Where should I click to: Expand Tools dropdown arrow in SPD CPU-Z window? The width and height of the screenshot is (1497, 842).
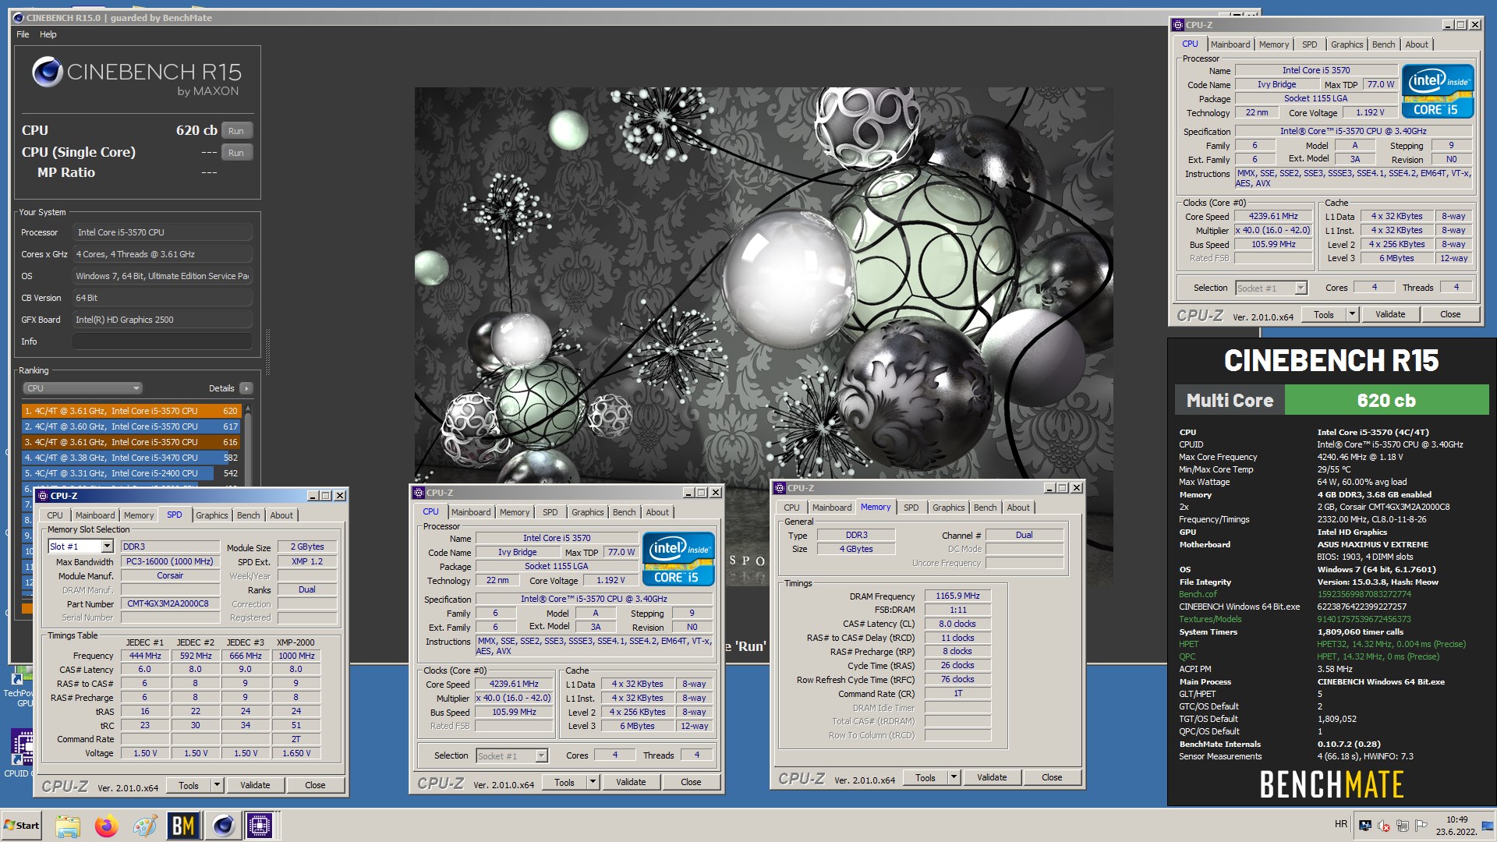218,785
